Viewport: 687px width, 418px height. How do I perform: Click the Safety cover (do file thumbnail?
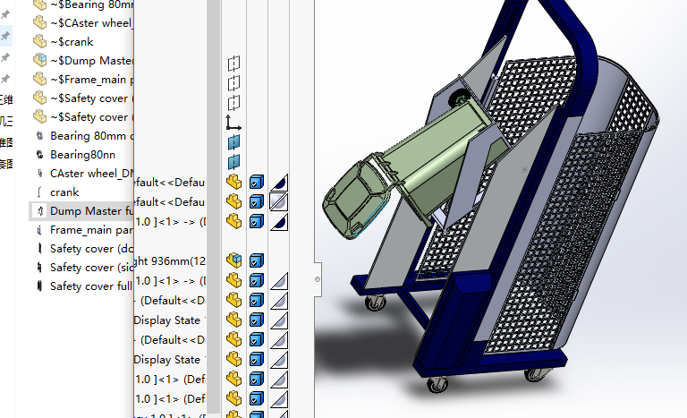pyautogui.click(x=40, y=249)
